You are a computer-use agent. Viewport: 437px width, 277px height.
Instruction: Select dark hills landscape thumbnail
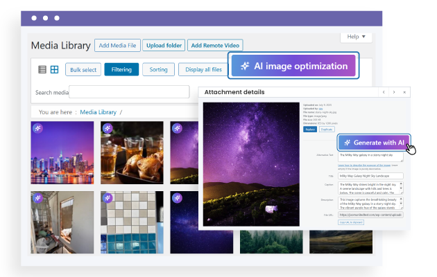341,242
